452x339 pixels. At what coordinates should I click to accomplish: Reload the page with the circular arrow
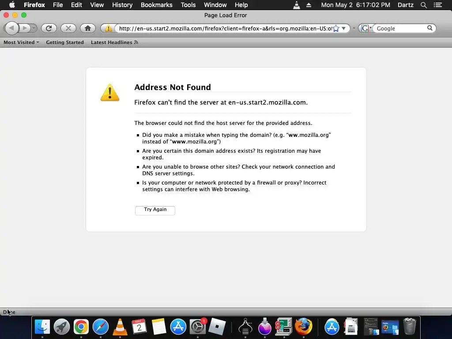coord(49,28)
